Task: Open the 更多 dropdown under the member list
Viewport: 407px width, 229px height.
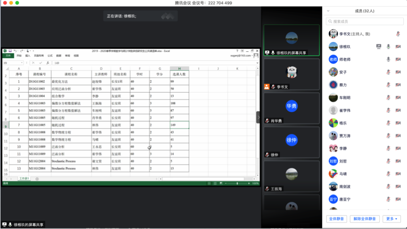Action: coord(392,219)
